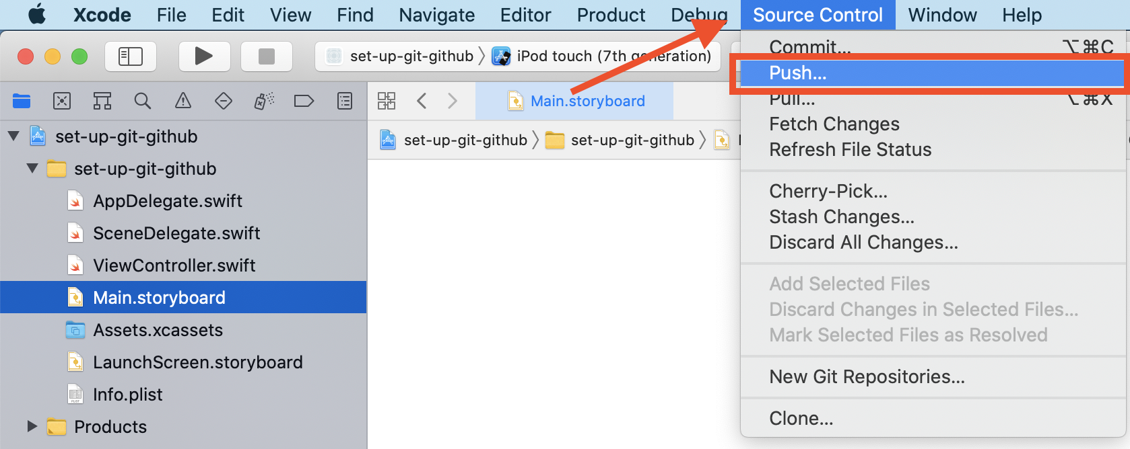This screenshot has height=449, width=1130.
Task: Open the Window menu
Action: [942, 15]
